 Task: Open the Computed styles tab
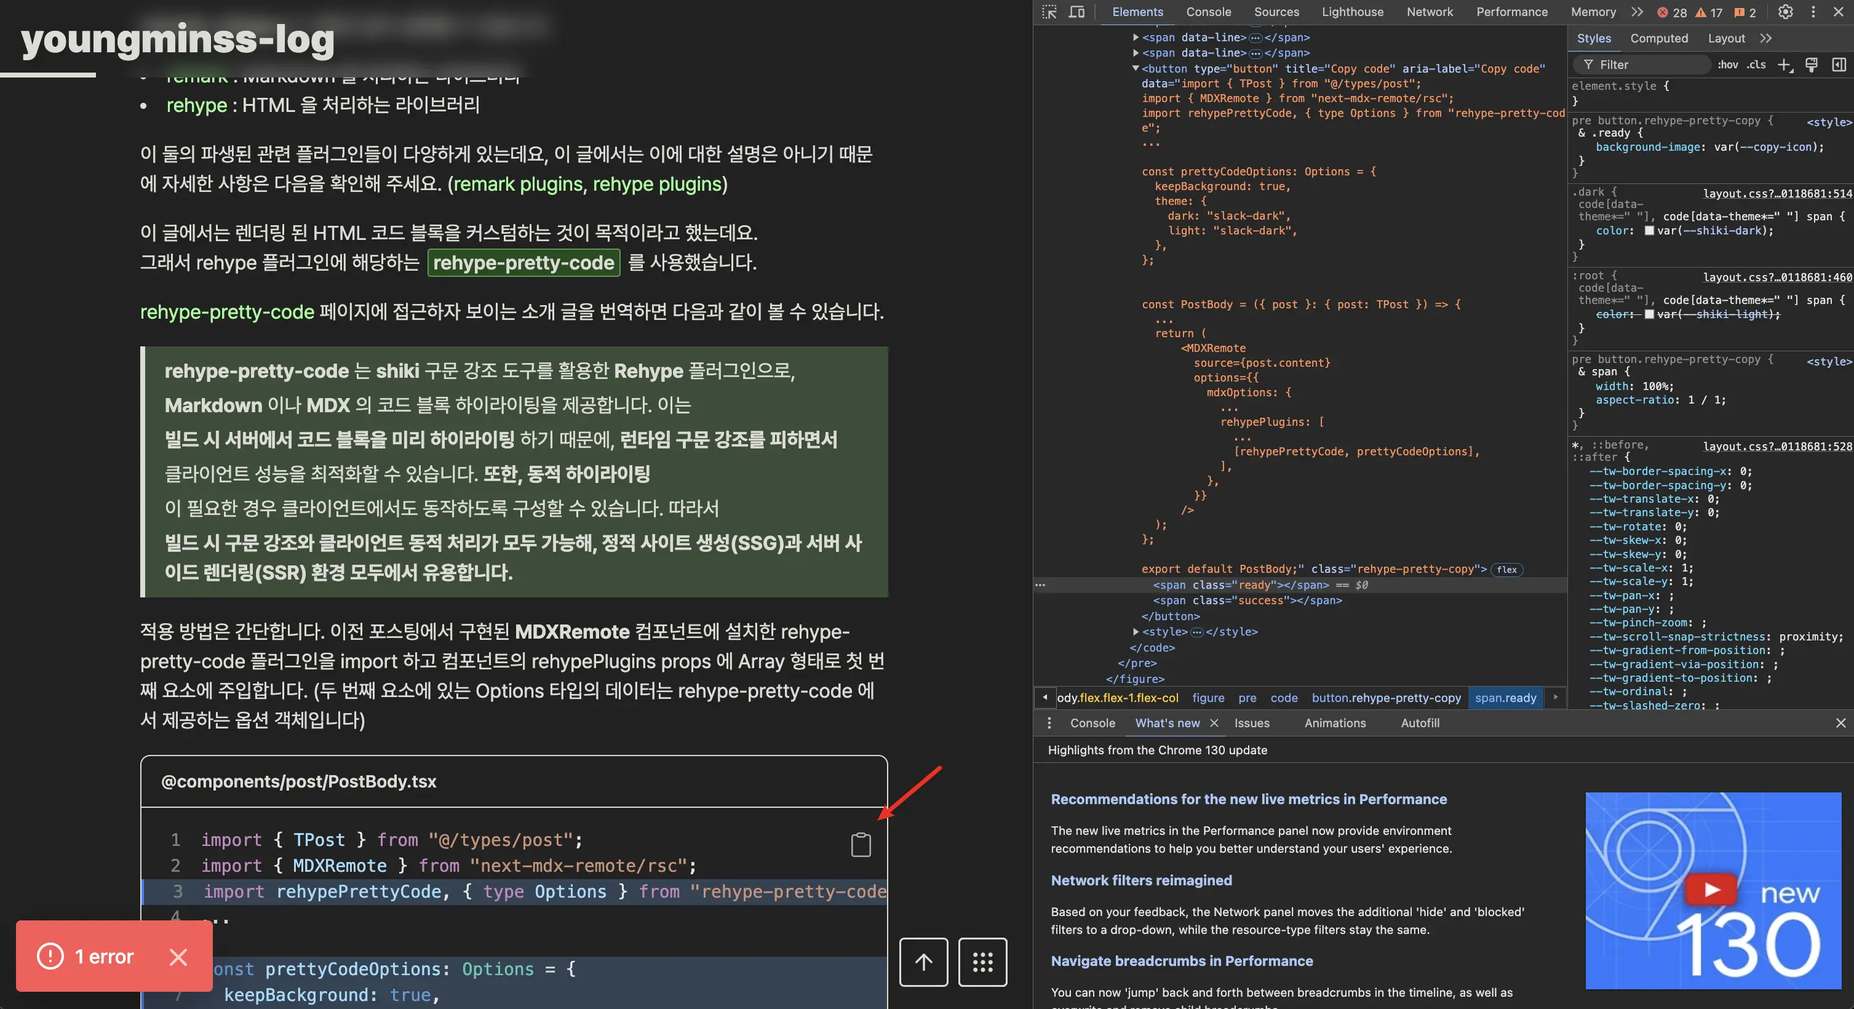[1658, 38]
